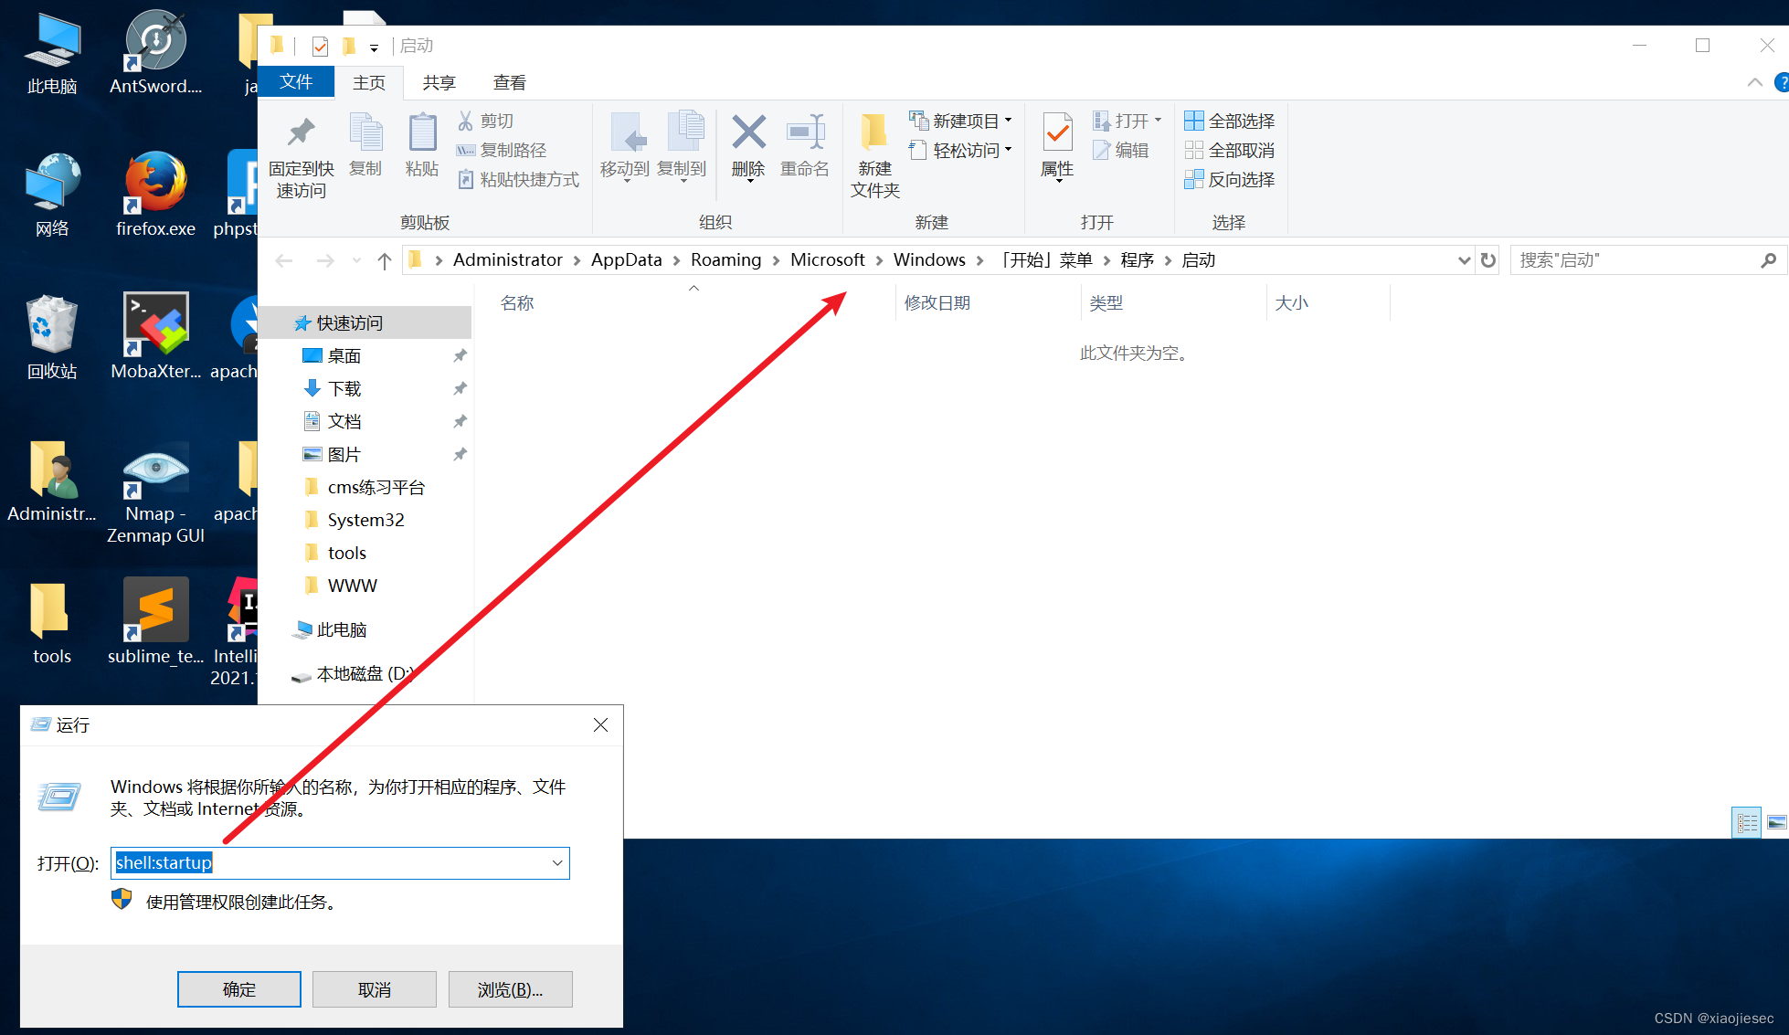The width and height of the screenshot is (1789, 1035).
Task: Click the Up one level arrow
Action: coord(385,261)
